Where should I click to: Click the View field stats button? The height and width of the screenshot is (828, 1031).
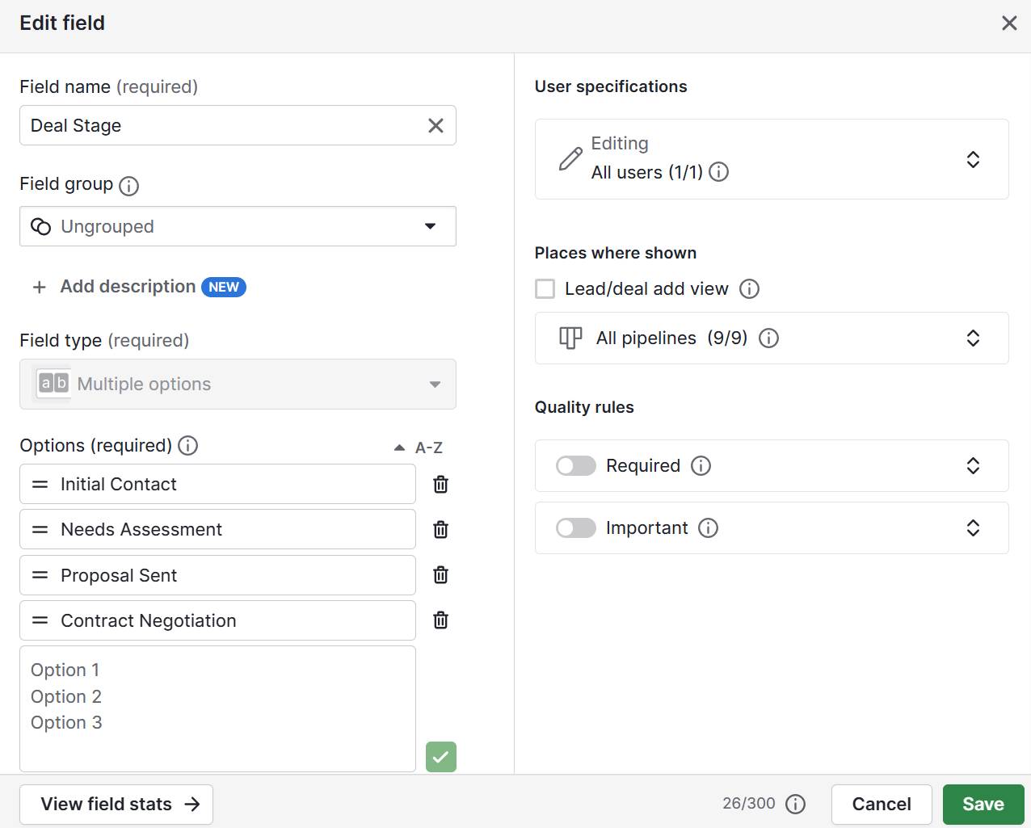(116, 804)
